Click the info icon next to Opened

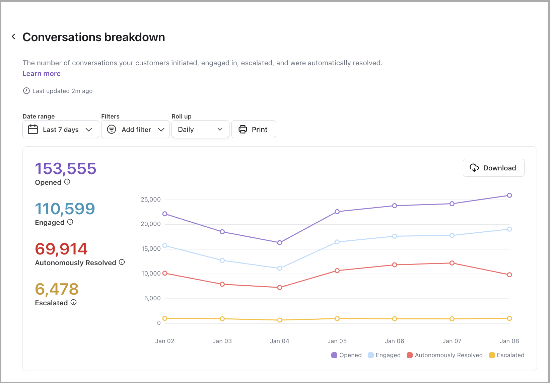(x=67, y=182)
